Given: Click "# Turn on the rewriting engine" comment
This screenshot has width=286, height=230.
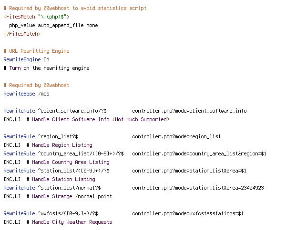Looking at the screenshot, I should 47,68.
